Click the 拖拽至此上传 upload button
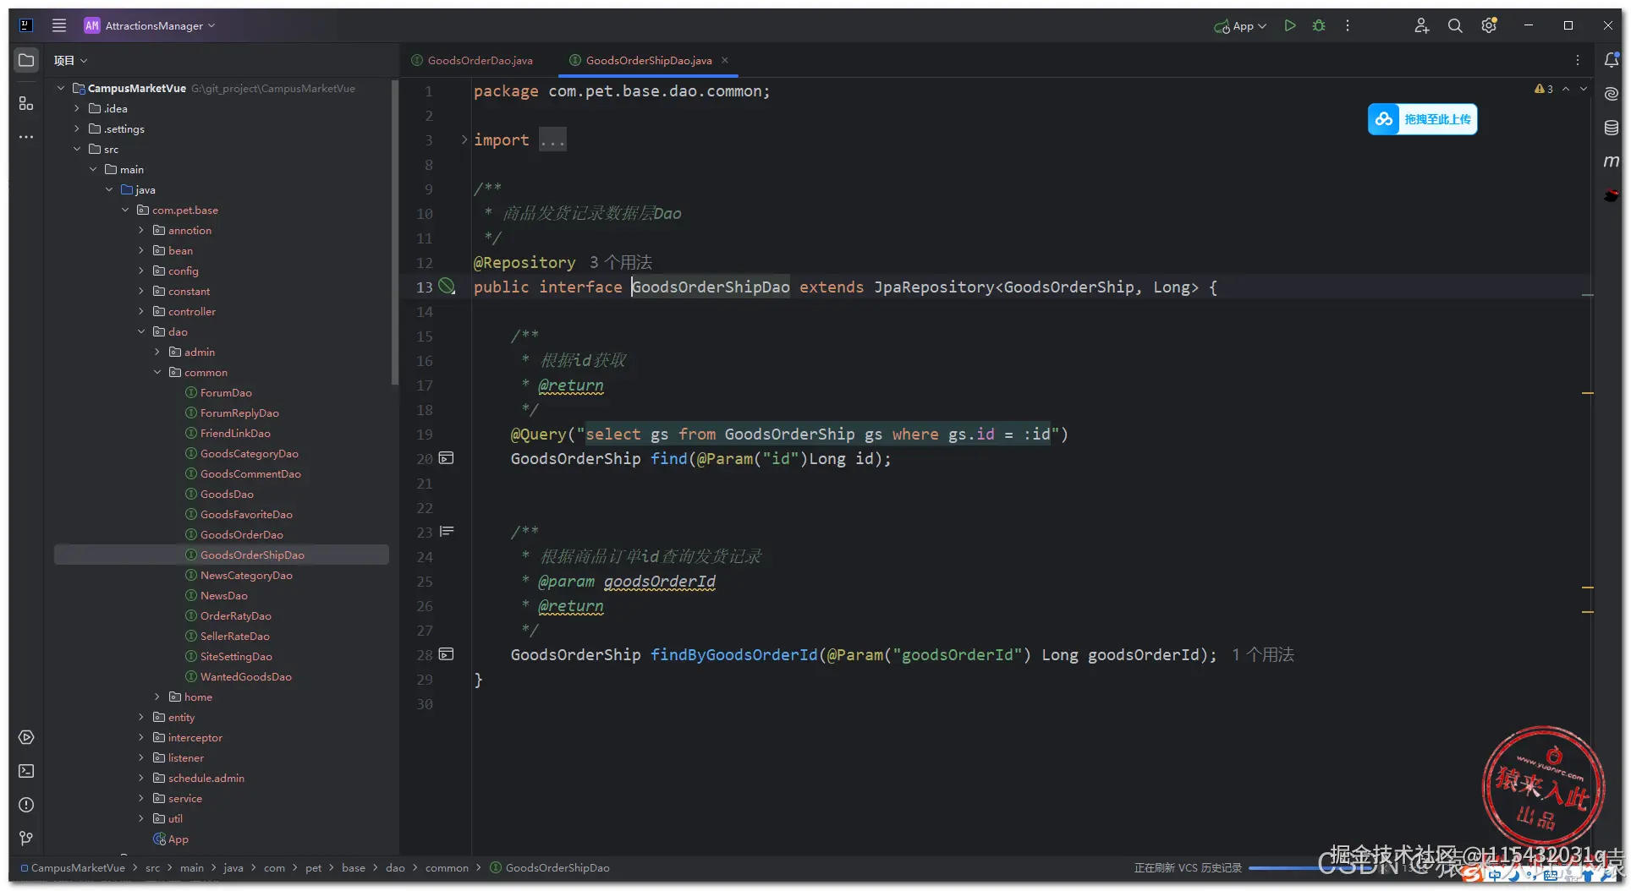The width and height of the screenshot is (1631, 891). [1422, 119]
